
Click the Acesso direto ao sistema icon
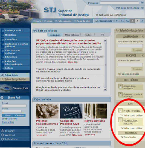coord(120,86)
